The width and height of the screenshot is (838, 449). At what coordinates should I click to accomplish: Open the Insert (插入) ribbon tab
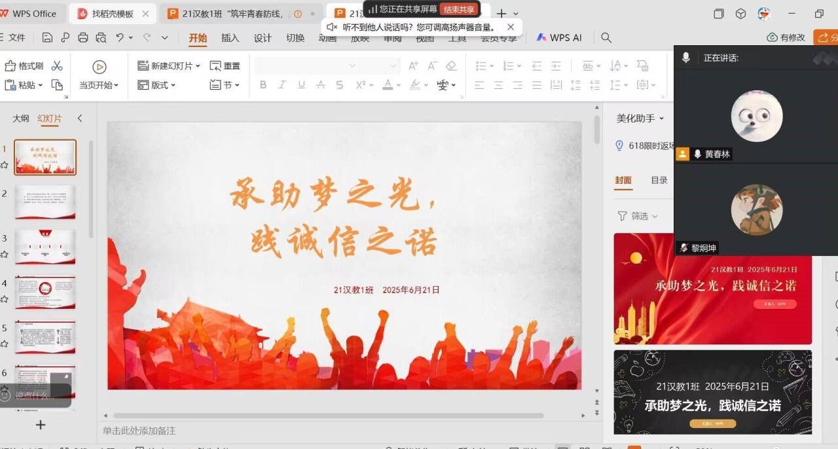pyautogui.click(x=230, y=38)
